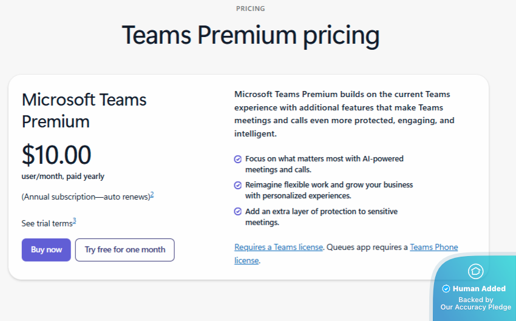Open footnote 3 beside See trial terms
Viewport: 516px width, 321px height.
coord(75,221)
